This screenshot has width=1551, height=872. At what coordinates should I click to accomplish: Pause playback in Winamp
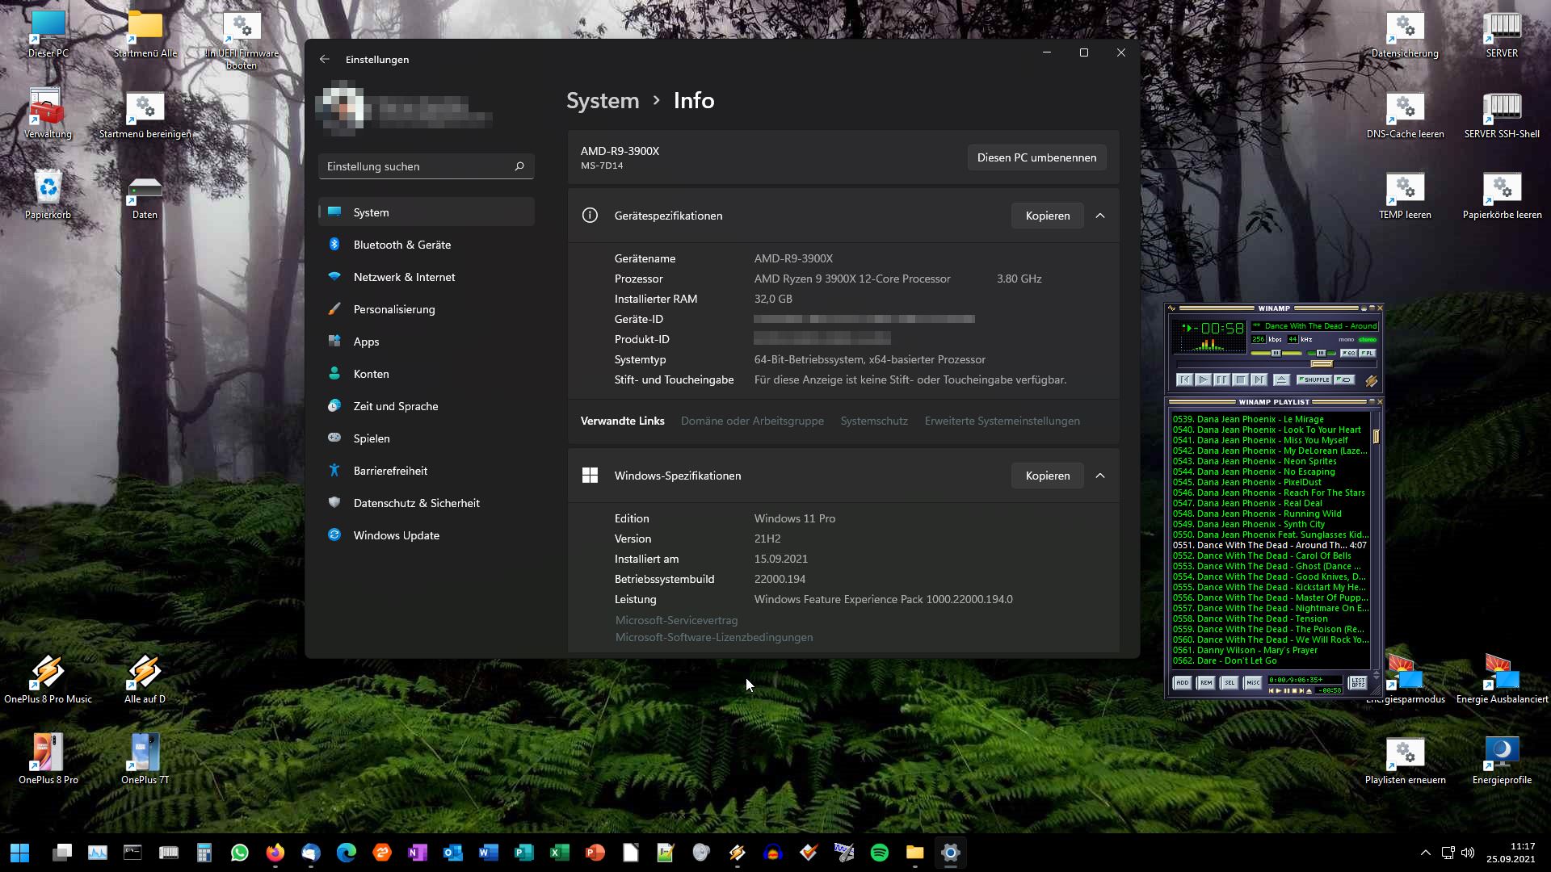1221,379
